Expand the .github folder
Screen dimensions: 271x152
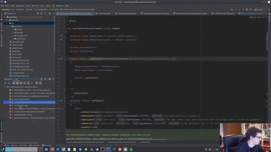tap(8, 20)
